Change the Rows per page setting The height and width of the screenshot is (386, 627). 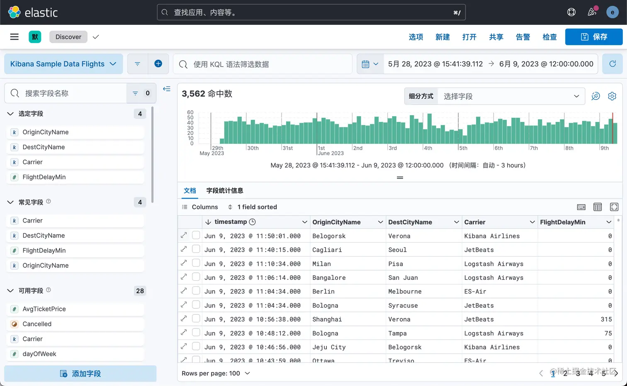click(x=216, y=373)
